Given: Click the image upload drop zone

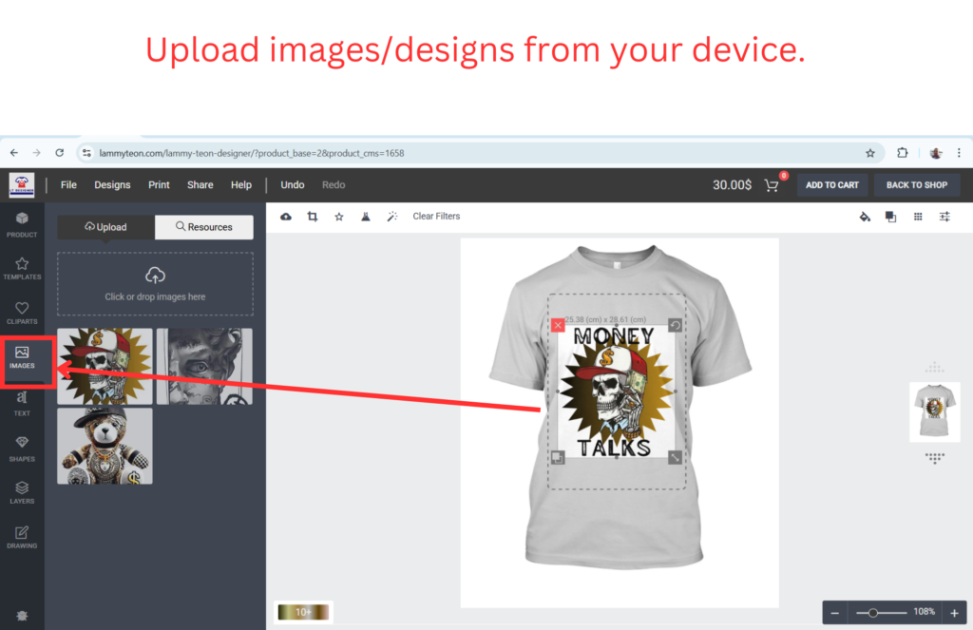Looking at the screenshot, I should point(155,284).
